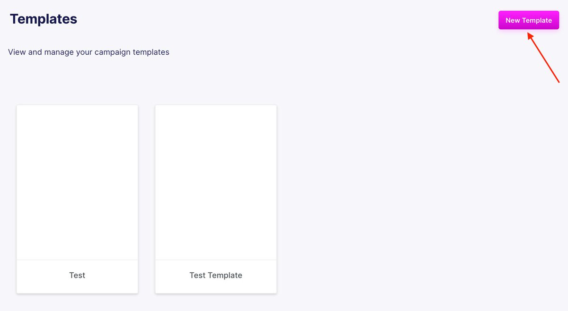Open the Test template preview thumbnail

coord(77,182)
